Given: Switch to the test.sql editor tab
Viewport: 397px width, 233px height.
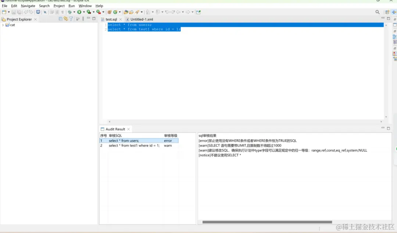Looking at the screenshot, I should [x=111, y=19].
